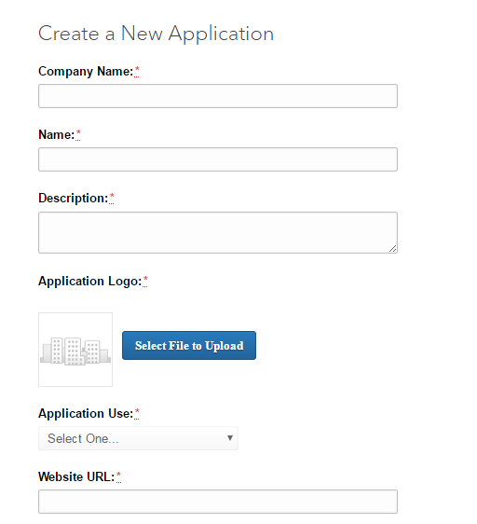
Task: Click the red asterisk beside Company Name
Action: pyautogui.click(x=137, y=71)
